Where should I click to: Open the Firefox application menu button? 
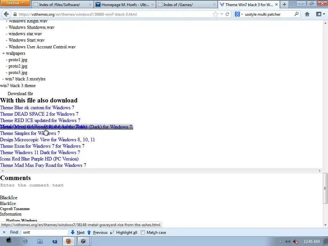[15, 3]
